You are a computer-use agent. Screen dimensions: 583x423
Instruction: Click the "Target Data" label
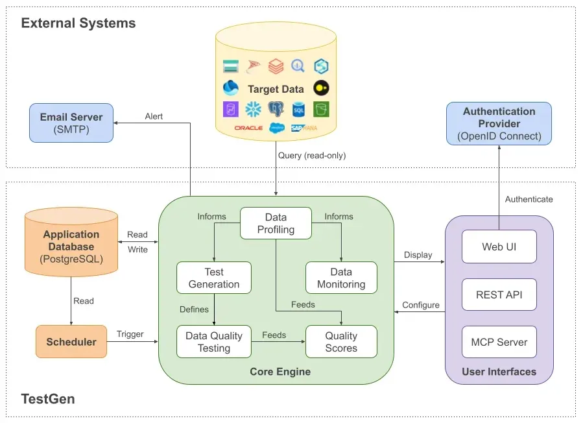point(276,90)
